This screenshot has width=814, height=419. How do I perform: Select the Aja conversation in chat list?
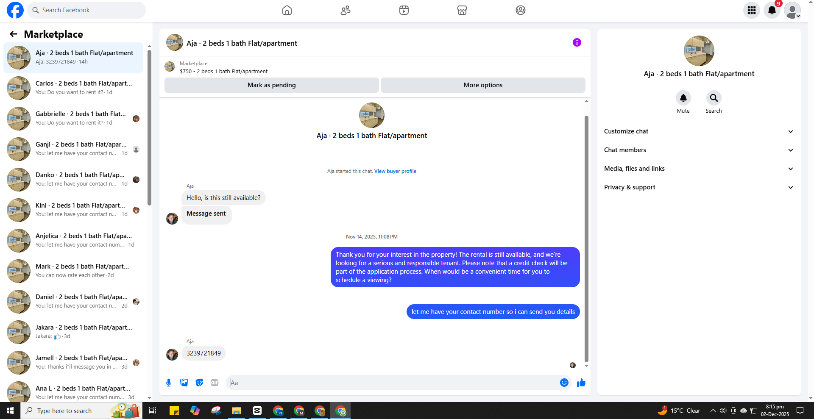(74, 57)
